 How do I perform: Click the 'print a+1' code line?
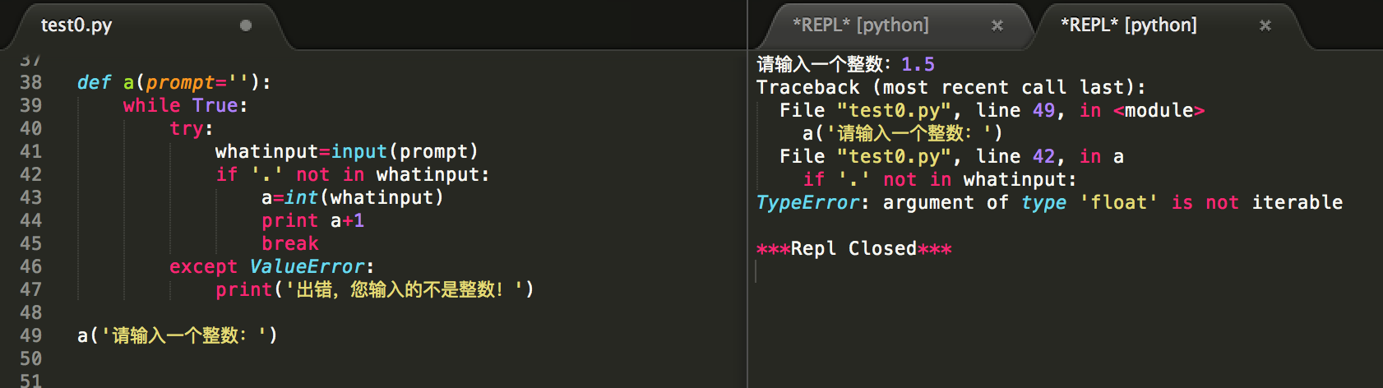pyautogui.click(x=312, y=220)
